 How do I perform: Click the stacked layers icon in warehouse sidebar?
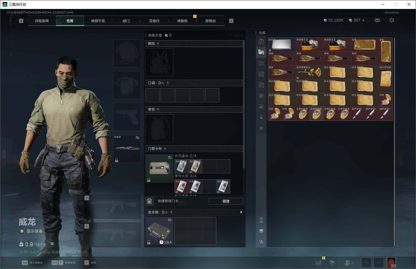(261, 231)
